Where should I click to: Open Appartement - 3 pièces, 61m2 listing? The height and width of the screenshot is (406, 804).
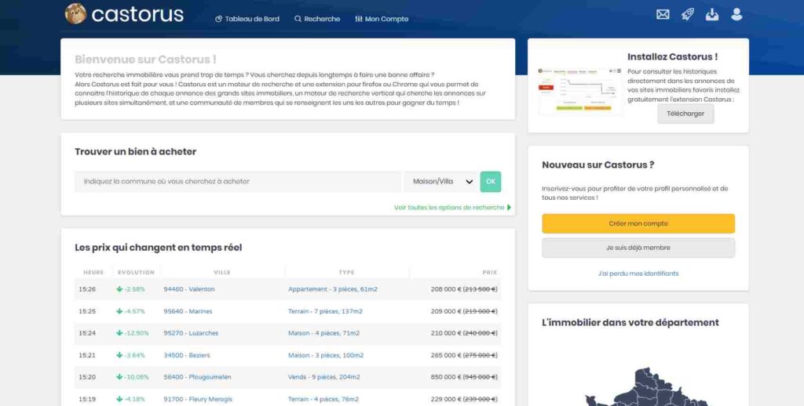pyautogui.click(x=333, y=289)
